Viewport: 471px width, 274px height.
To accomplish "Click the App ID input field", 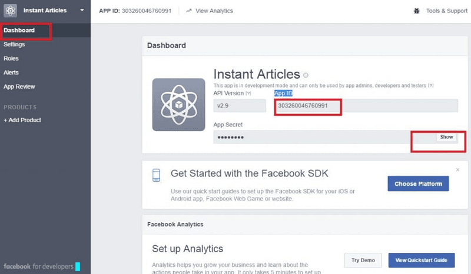I will (x=365, y=106).
